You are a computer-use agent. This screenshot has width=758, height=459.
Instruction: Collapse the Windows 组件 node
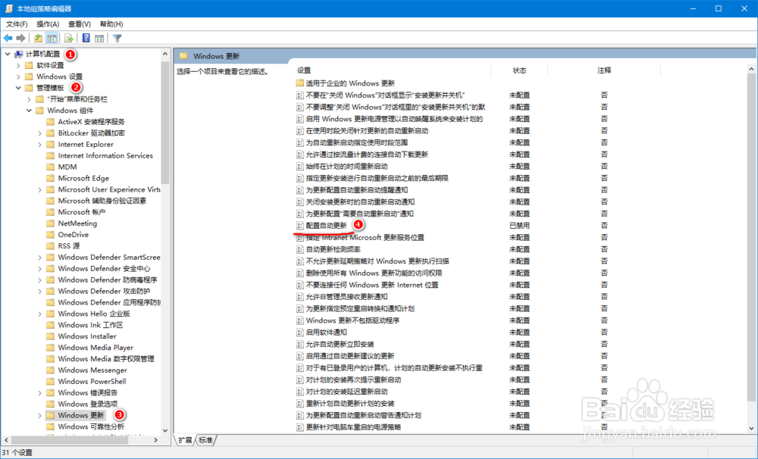pos(29,111)
